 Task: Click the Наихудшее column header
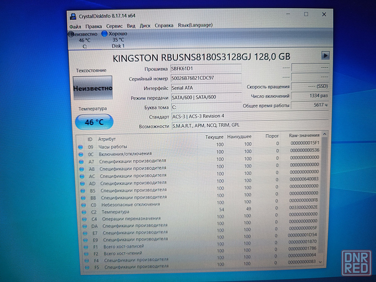tap(239, 136)
